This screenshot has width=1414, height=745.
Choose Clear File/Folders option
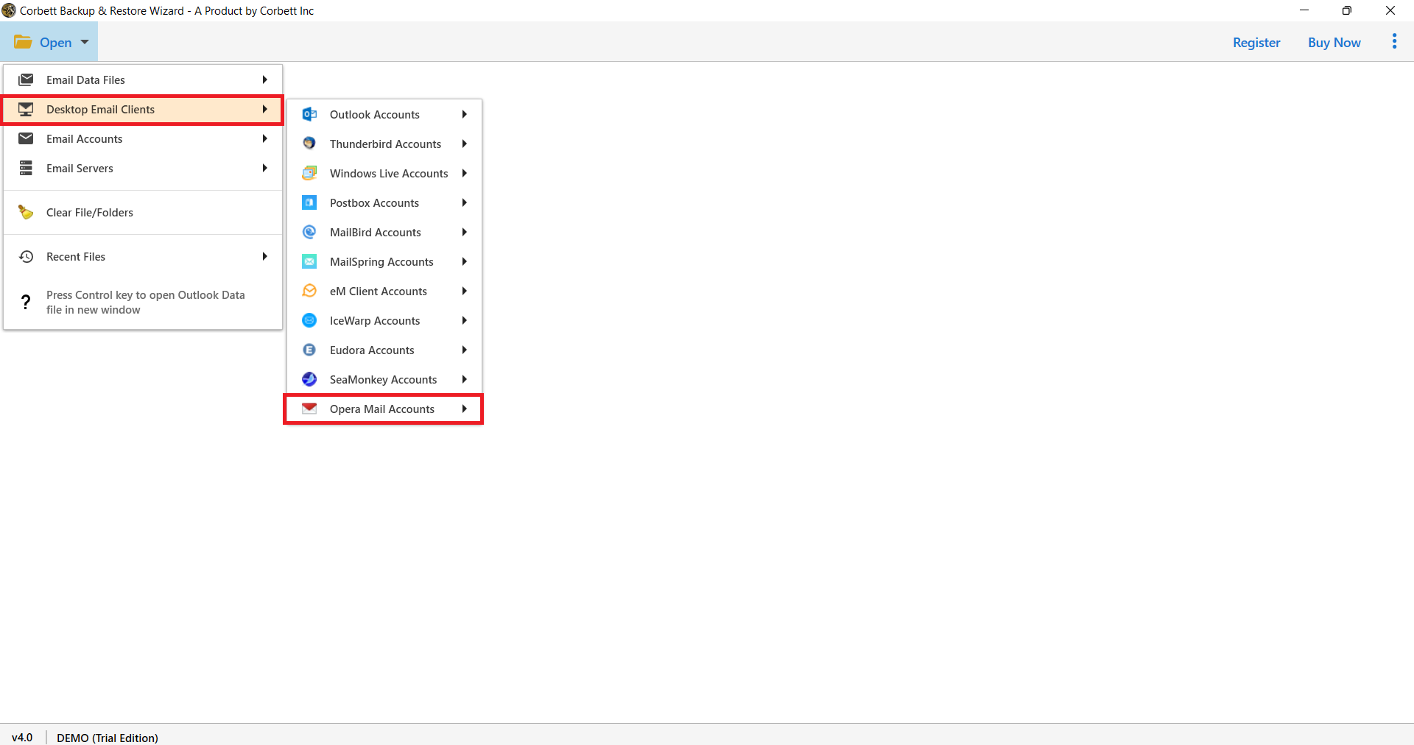coord(143,212)
